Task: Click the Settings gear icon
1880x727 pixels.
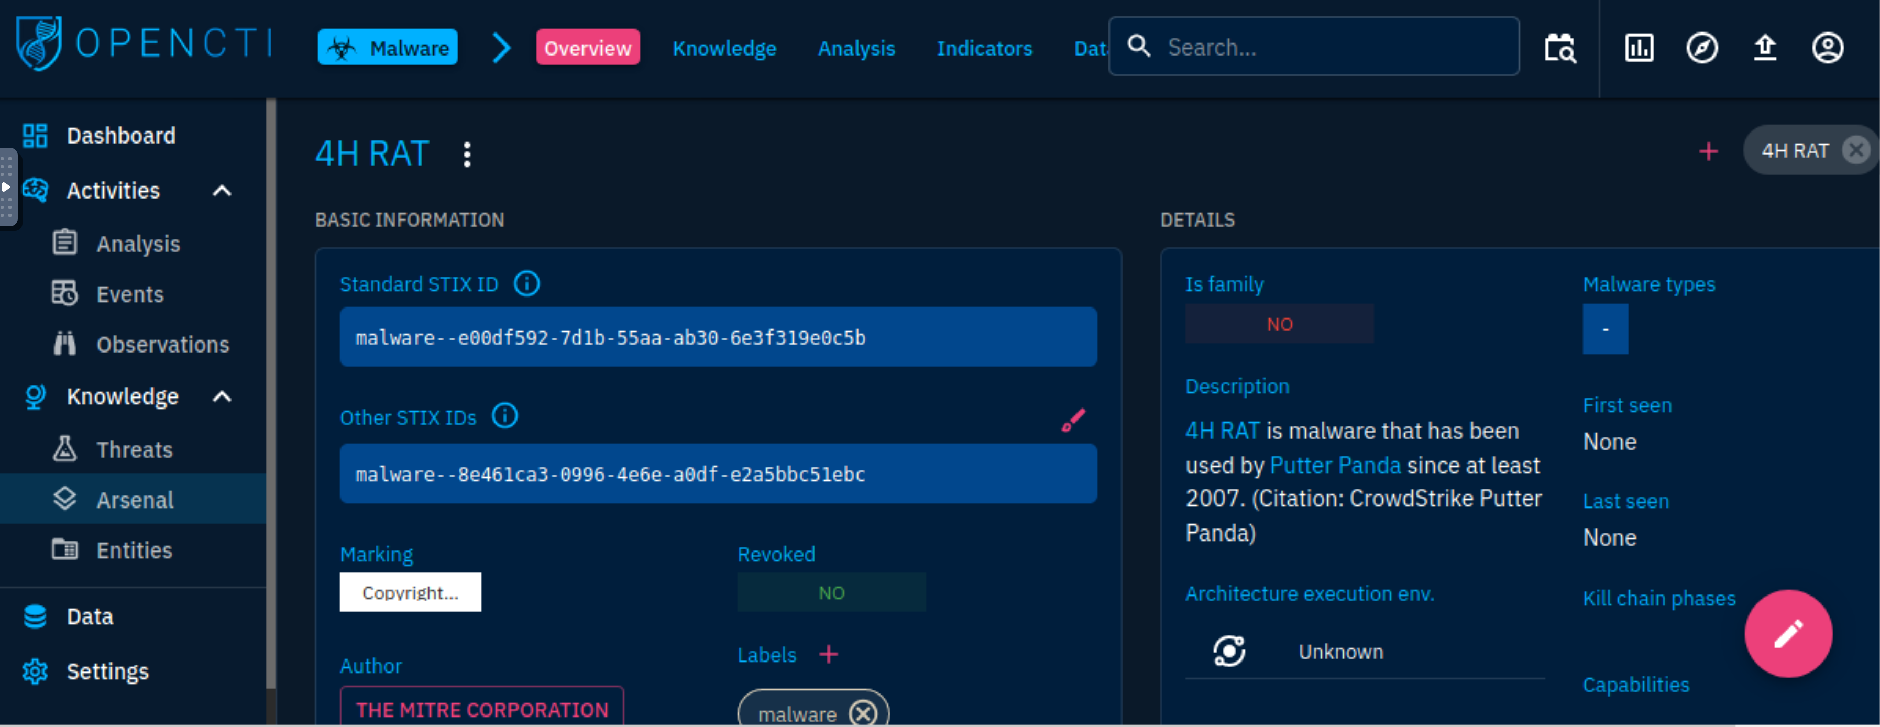Action: pyautogui.click(x=35, y=671)
